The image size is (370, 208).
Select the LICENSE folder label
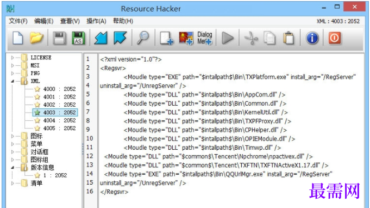pyautogui.click(x=41, y=58)
